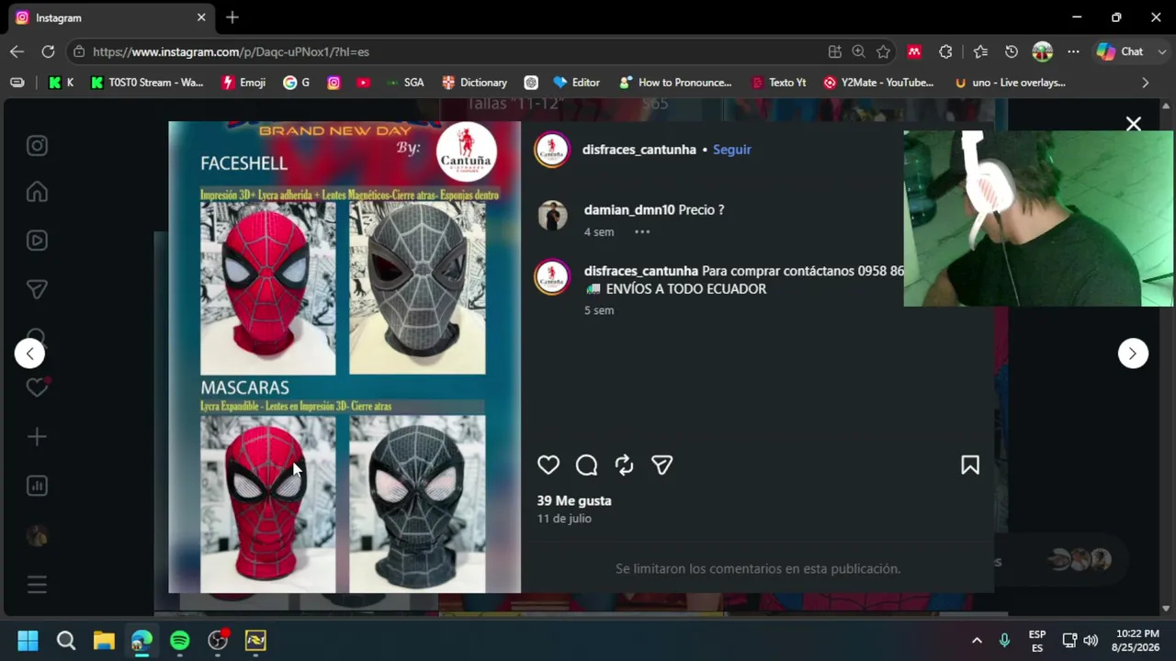Open the YouTube bookmark icon
1176x661 pixels.
click(363, 83)
